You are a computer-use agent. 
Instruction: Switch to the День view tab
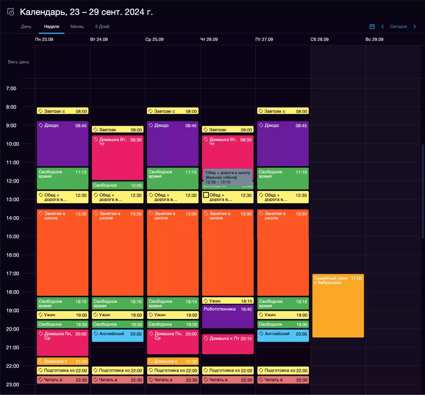[x=26, y=27]
